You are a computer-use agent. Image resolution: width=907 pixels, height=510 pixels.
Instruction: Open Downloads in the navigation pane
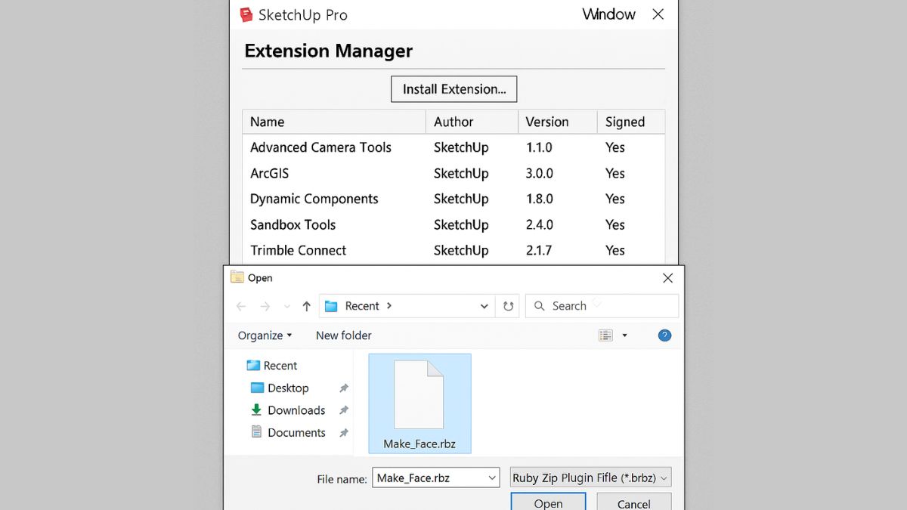288,410
